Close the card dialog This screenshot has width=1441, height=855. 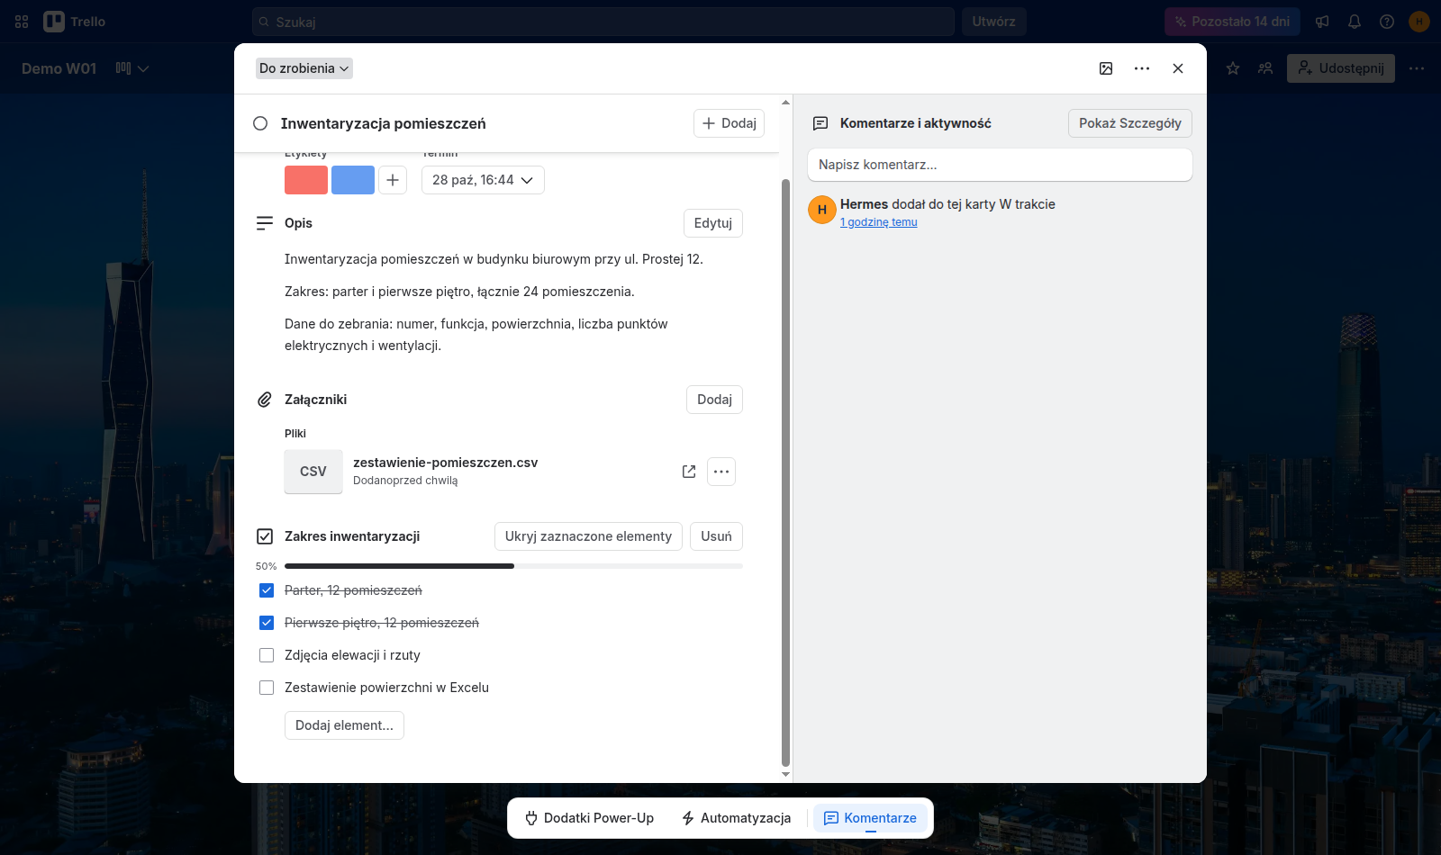[1178, 68]
